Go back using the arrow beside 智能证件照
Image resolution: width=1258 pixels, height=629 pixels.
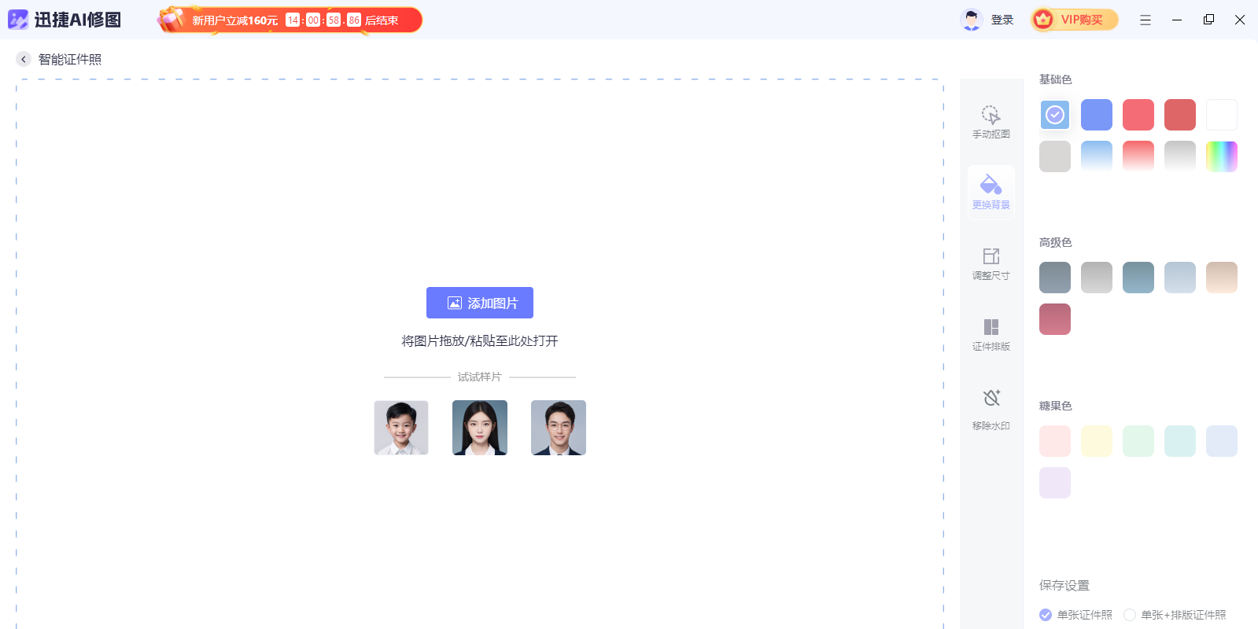point(24,60)
